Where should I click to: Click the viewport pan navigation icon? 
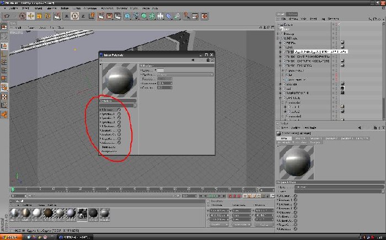261,28
